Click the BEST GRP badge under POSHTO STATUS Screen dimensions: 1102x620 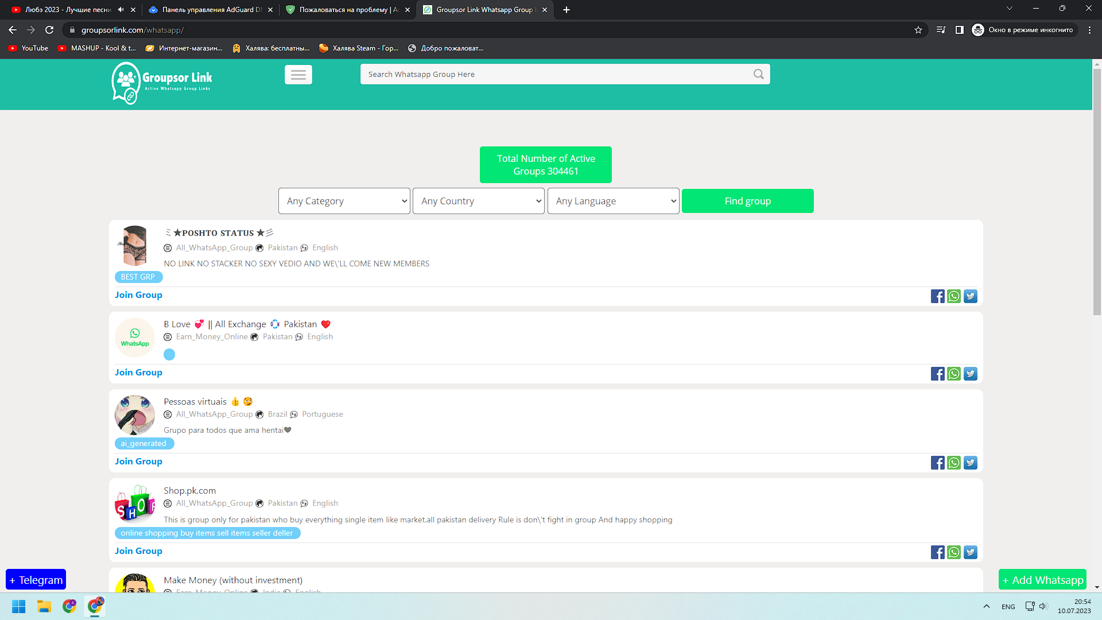pyautogui.click(x=138, y=277)
